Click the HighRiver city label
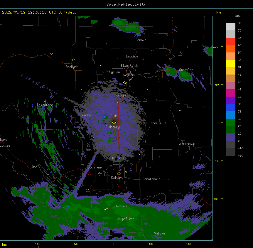The image size is (253, 248). pyautogui.click(x=126, y=219)
